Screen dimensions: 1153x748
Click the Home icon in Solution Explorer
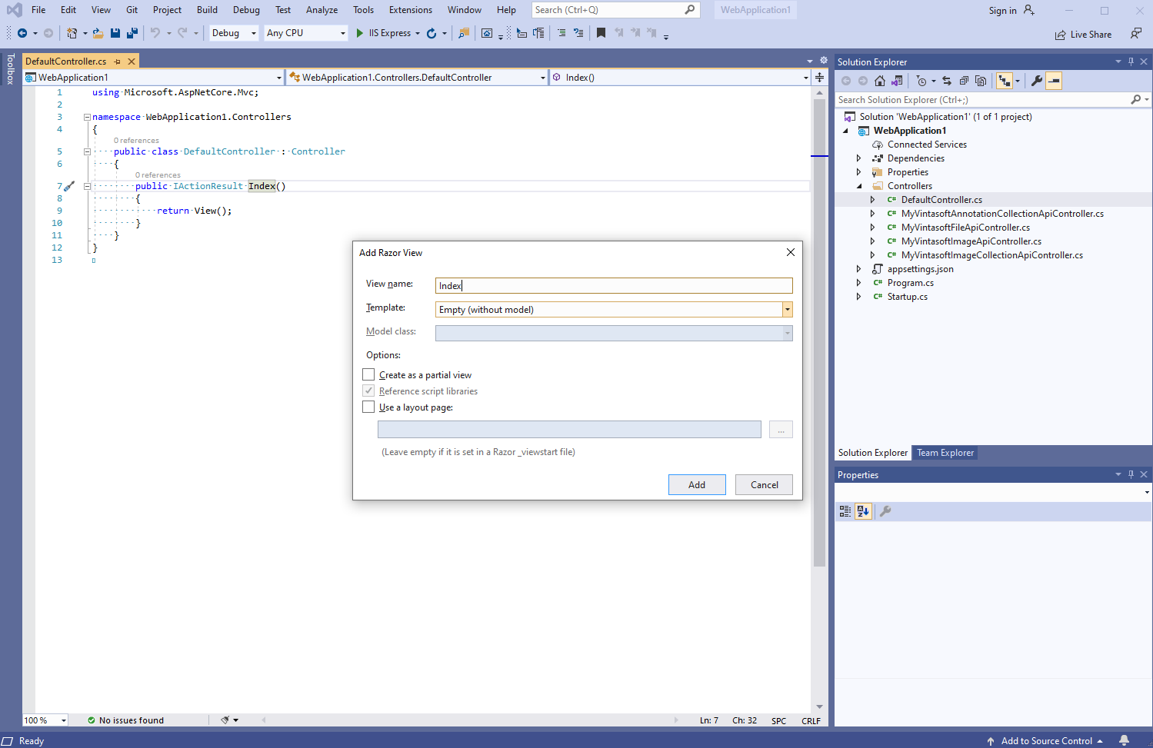pyautogui.click(x=880, y=81)
